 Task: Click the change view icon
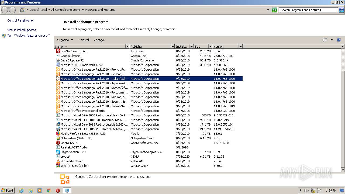(x=325, y=40)
